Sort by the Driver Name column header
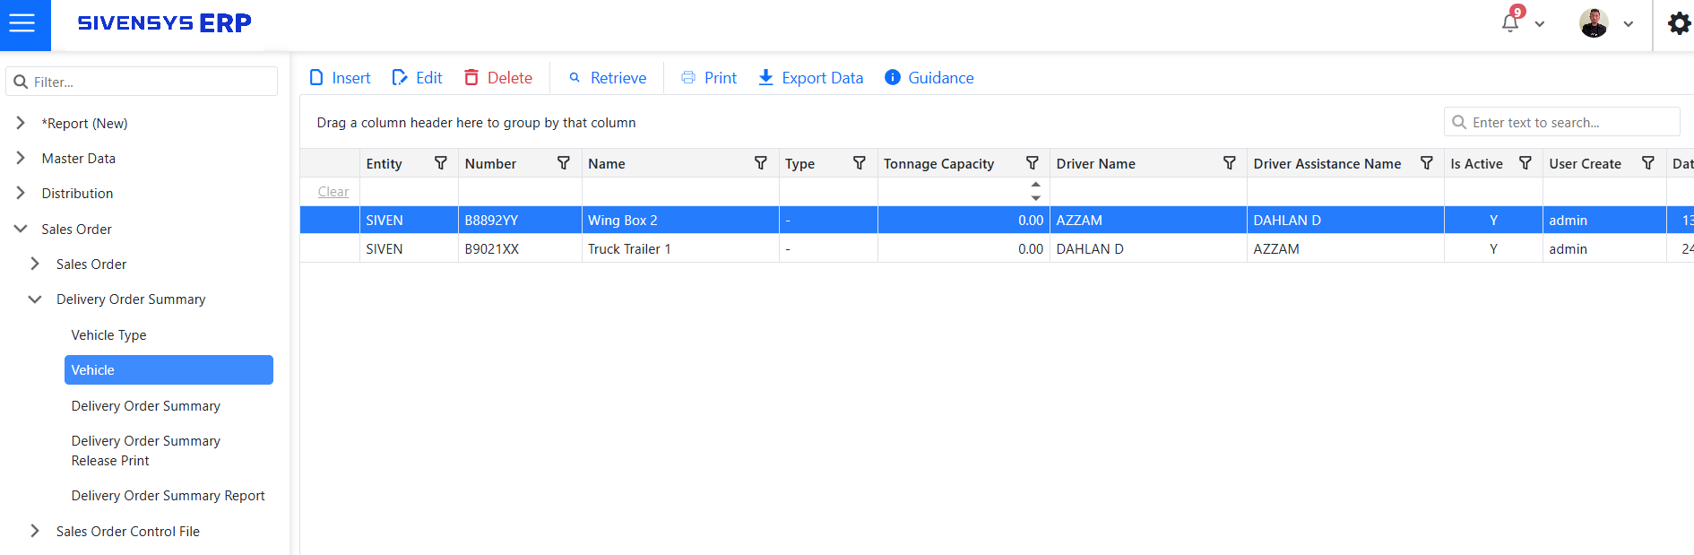This screenshot has width=1694, height=555. click(1095, 163)
